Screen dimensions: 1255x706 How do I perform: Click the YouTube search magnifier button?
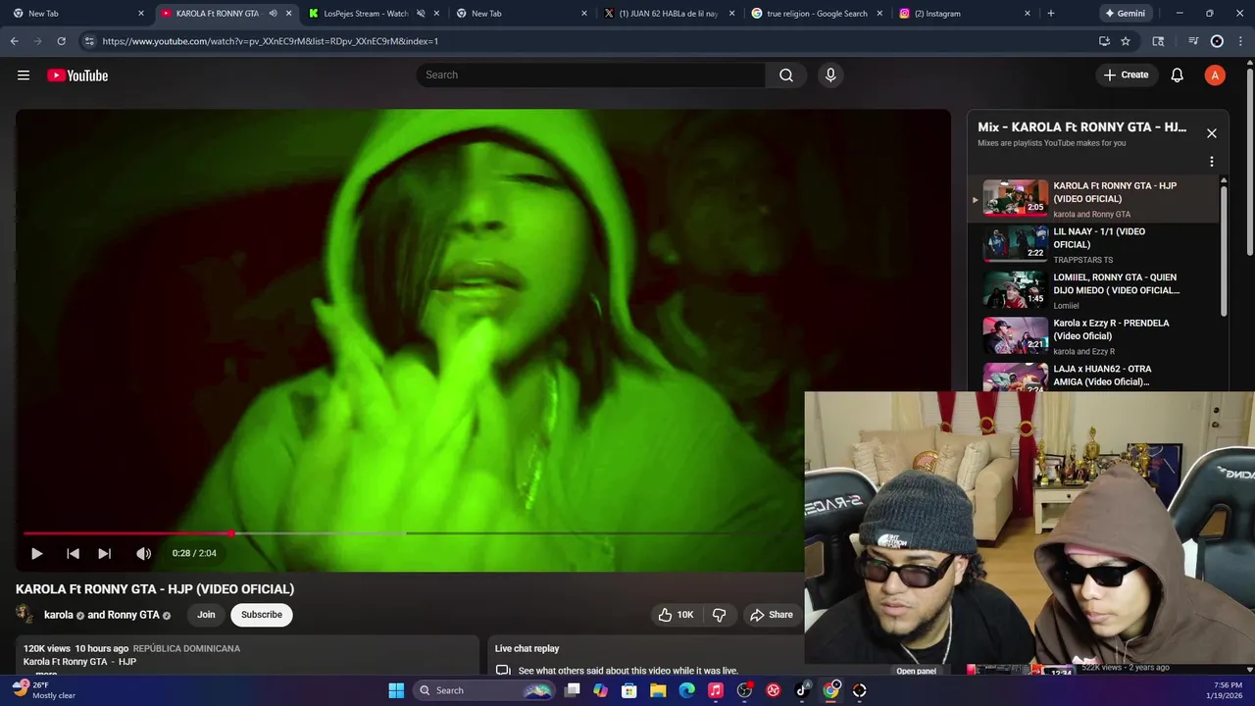tap(786, 76)
